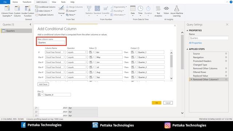The width and height of the screenshot is (233, 131).
Task: Confirm dialog with OK button
Action: (x=157, y=103)
